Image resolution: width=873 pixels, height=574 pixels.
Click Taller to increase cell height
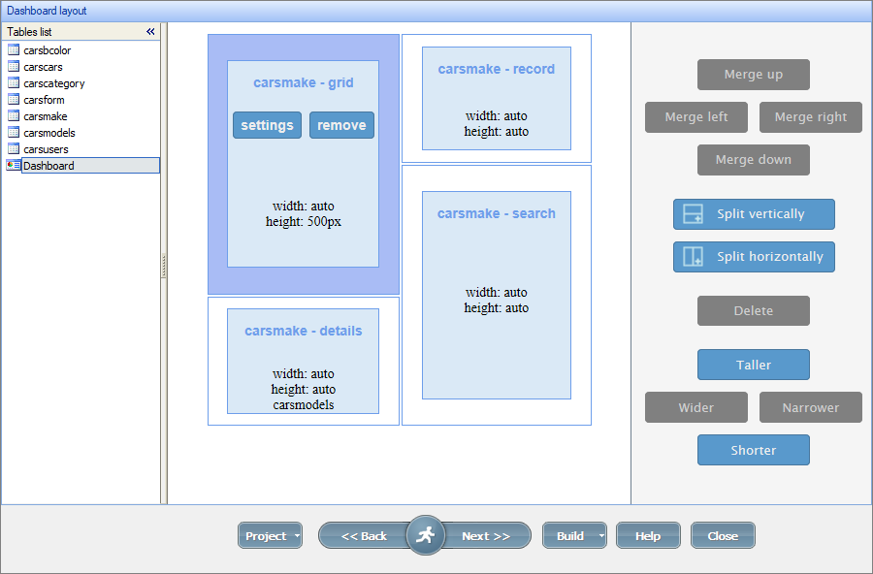(x=753, y=365)
